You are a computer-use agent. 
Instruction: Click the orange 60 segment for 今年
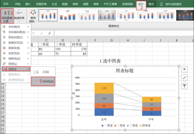pos(151,109)
